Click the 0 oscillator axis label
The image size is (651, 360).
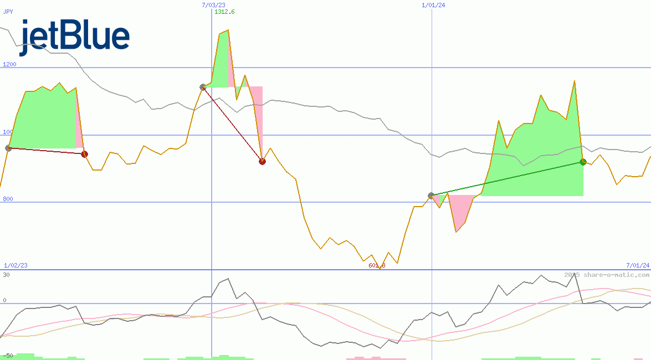tap(4, 301)
